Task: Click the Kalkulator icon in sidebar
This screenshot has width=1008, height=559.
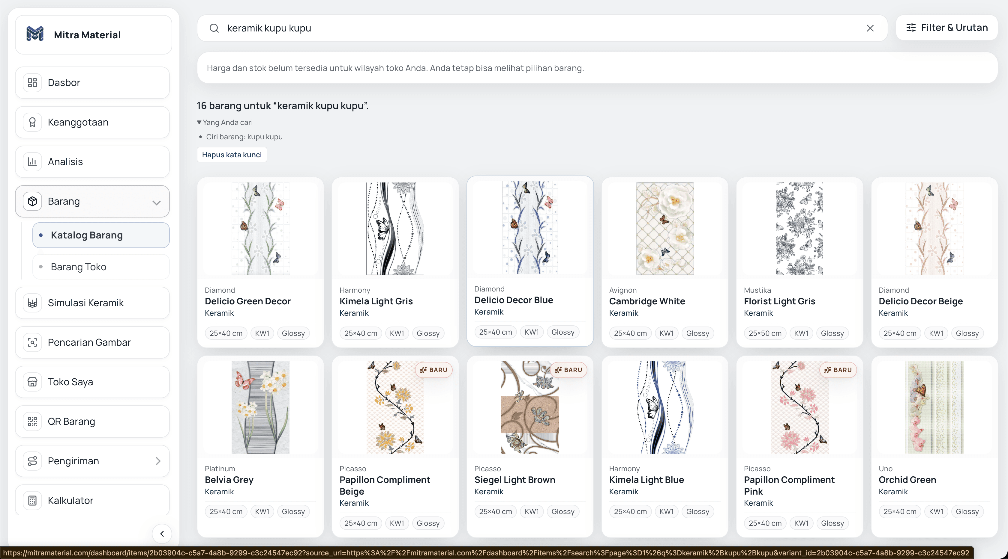Action: pos(32,500)
